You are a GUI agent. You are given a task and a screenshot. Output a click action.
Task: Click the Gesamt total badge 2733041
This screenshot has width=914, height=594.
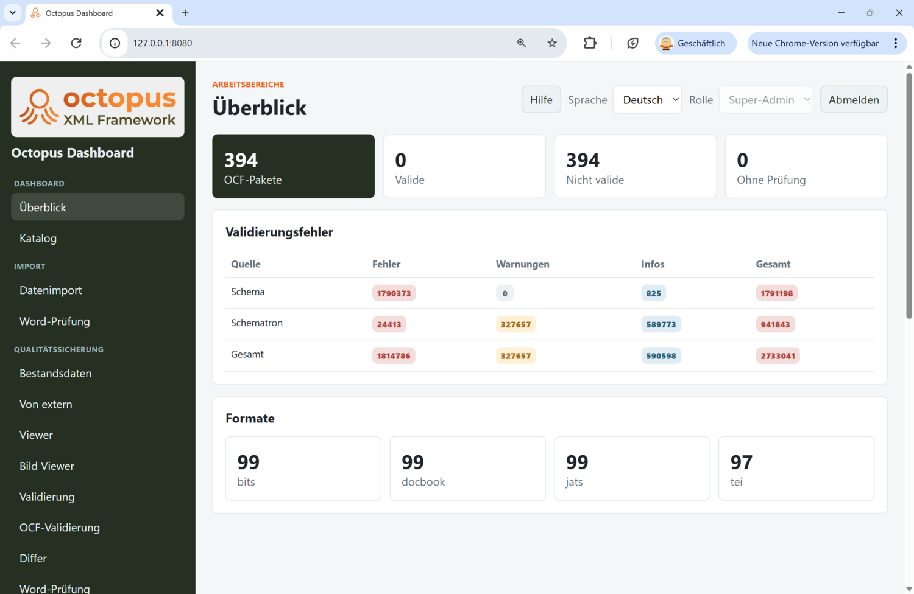tap(778, 356)
